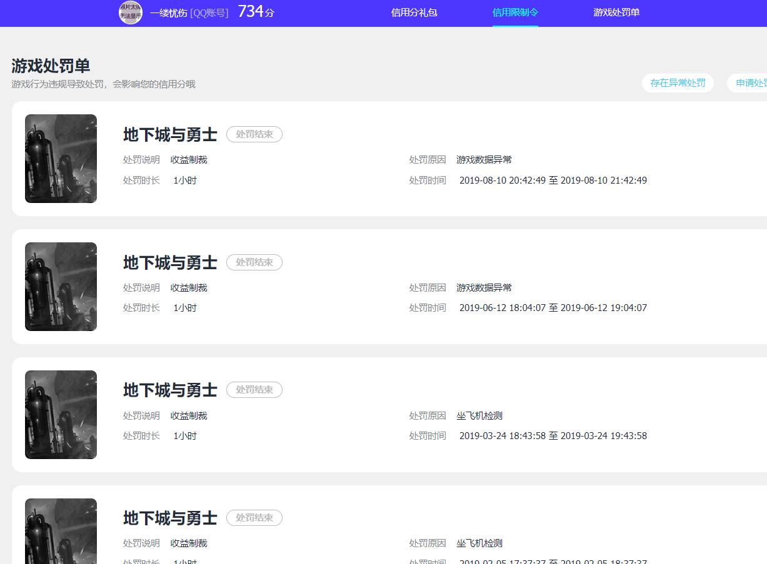Open the 信用分礼包 section

click(x=414, y=12)
